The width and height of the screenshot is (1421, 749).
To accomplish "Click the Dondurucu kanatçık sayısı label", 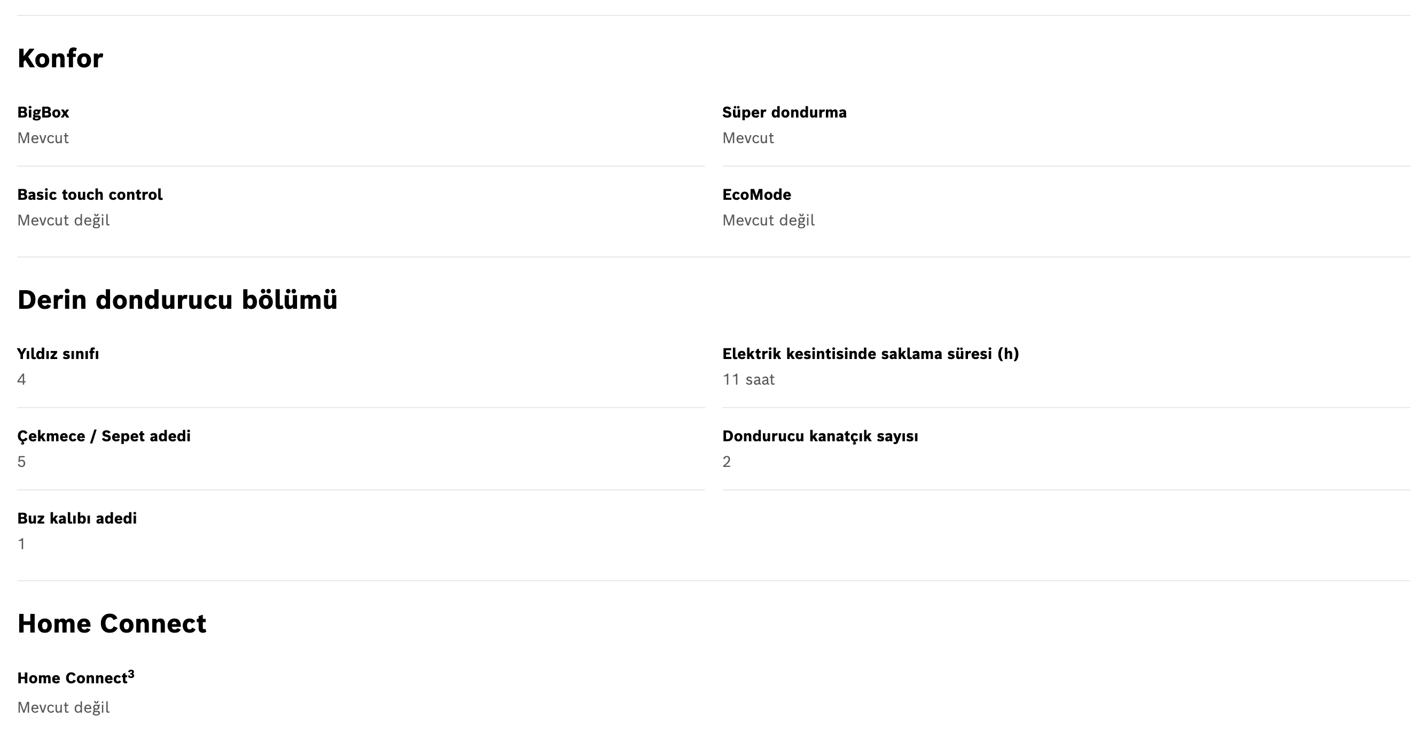I will pyautogui.click(x=820, y=436).
